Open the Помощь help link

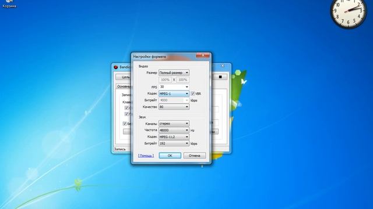click(x=146, y=156)
